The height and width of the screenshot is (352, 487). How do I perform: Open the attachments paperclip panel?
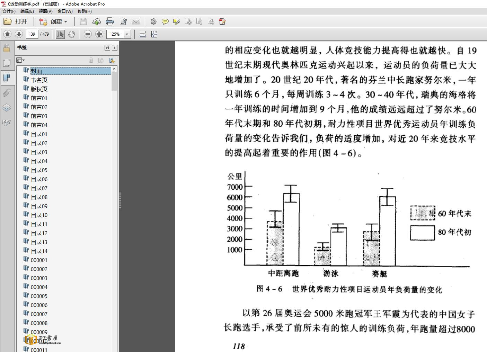[x=6, y=92]
